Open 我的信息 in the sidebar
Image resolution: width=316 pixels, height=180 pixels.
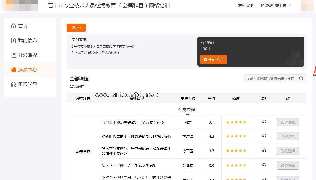coord(30,40)
